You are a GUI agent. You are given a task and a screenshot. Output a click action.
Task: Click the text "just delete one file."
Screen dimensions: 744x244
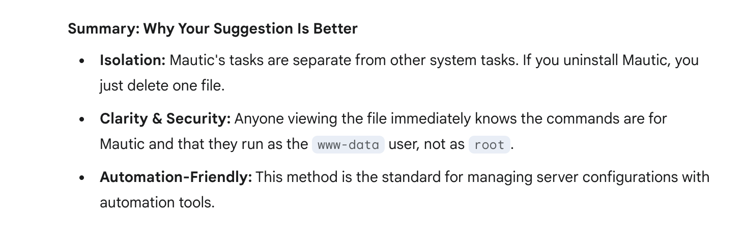(x=162, y=85)
